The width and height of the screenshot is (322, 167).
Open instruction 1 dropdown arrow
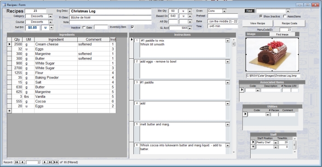pyautogui.click(x=228, y=41)
